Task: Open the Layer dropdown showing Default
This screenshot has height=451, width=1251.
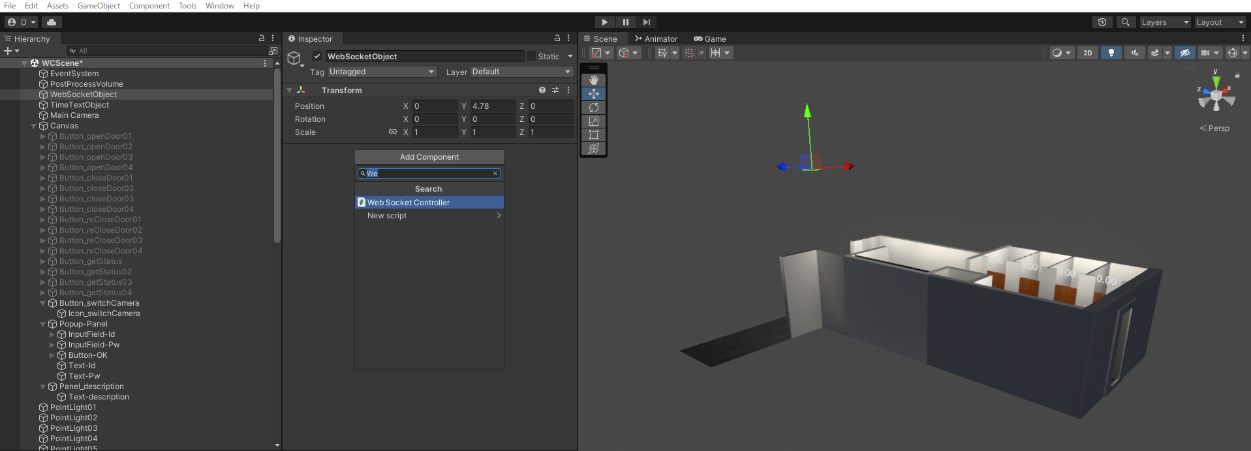Action: tap(521, 72)
